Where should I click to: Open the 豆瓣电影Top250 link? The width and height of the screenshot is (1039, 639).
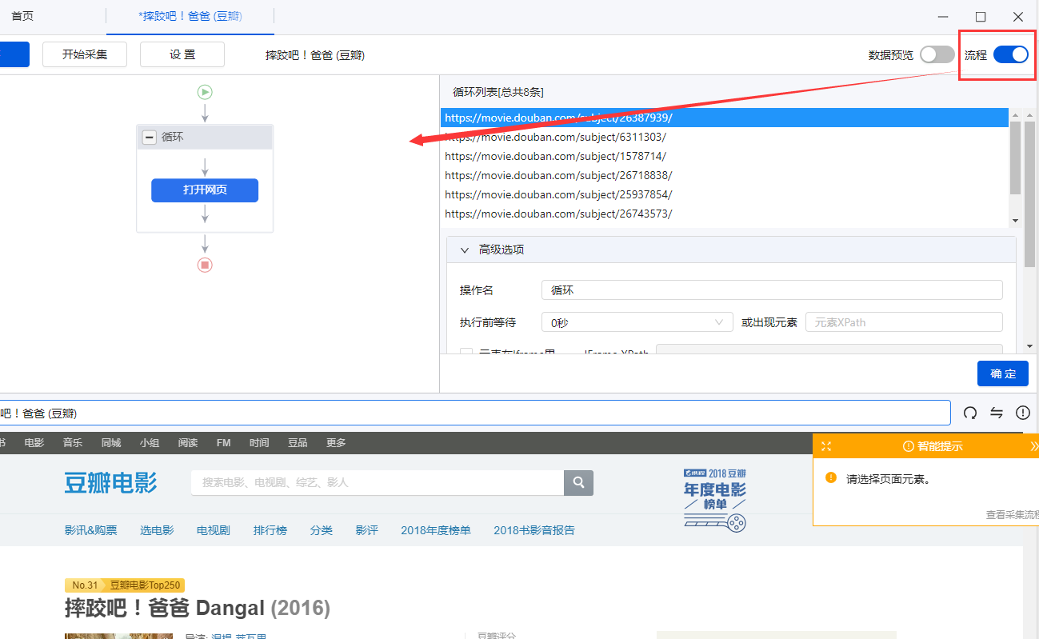coord(145,585)
